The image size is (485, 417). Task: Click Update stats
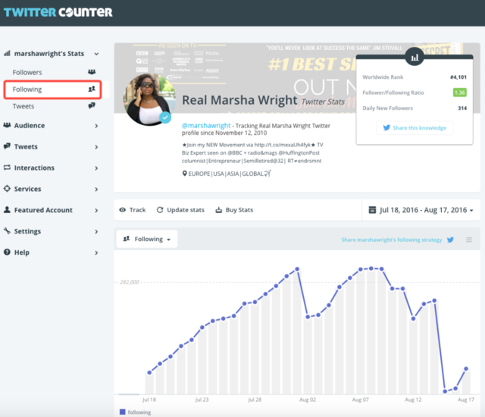click(186, 210)
